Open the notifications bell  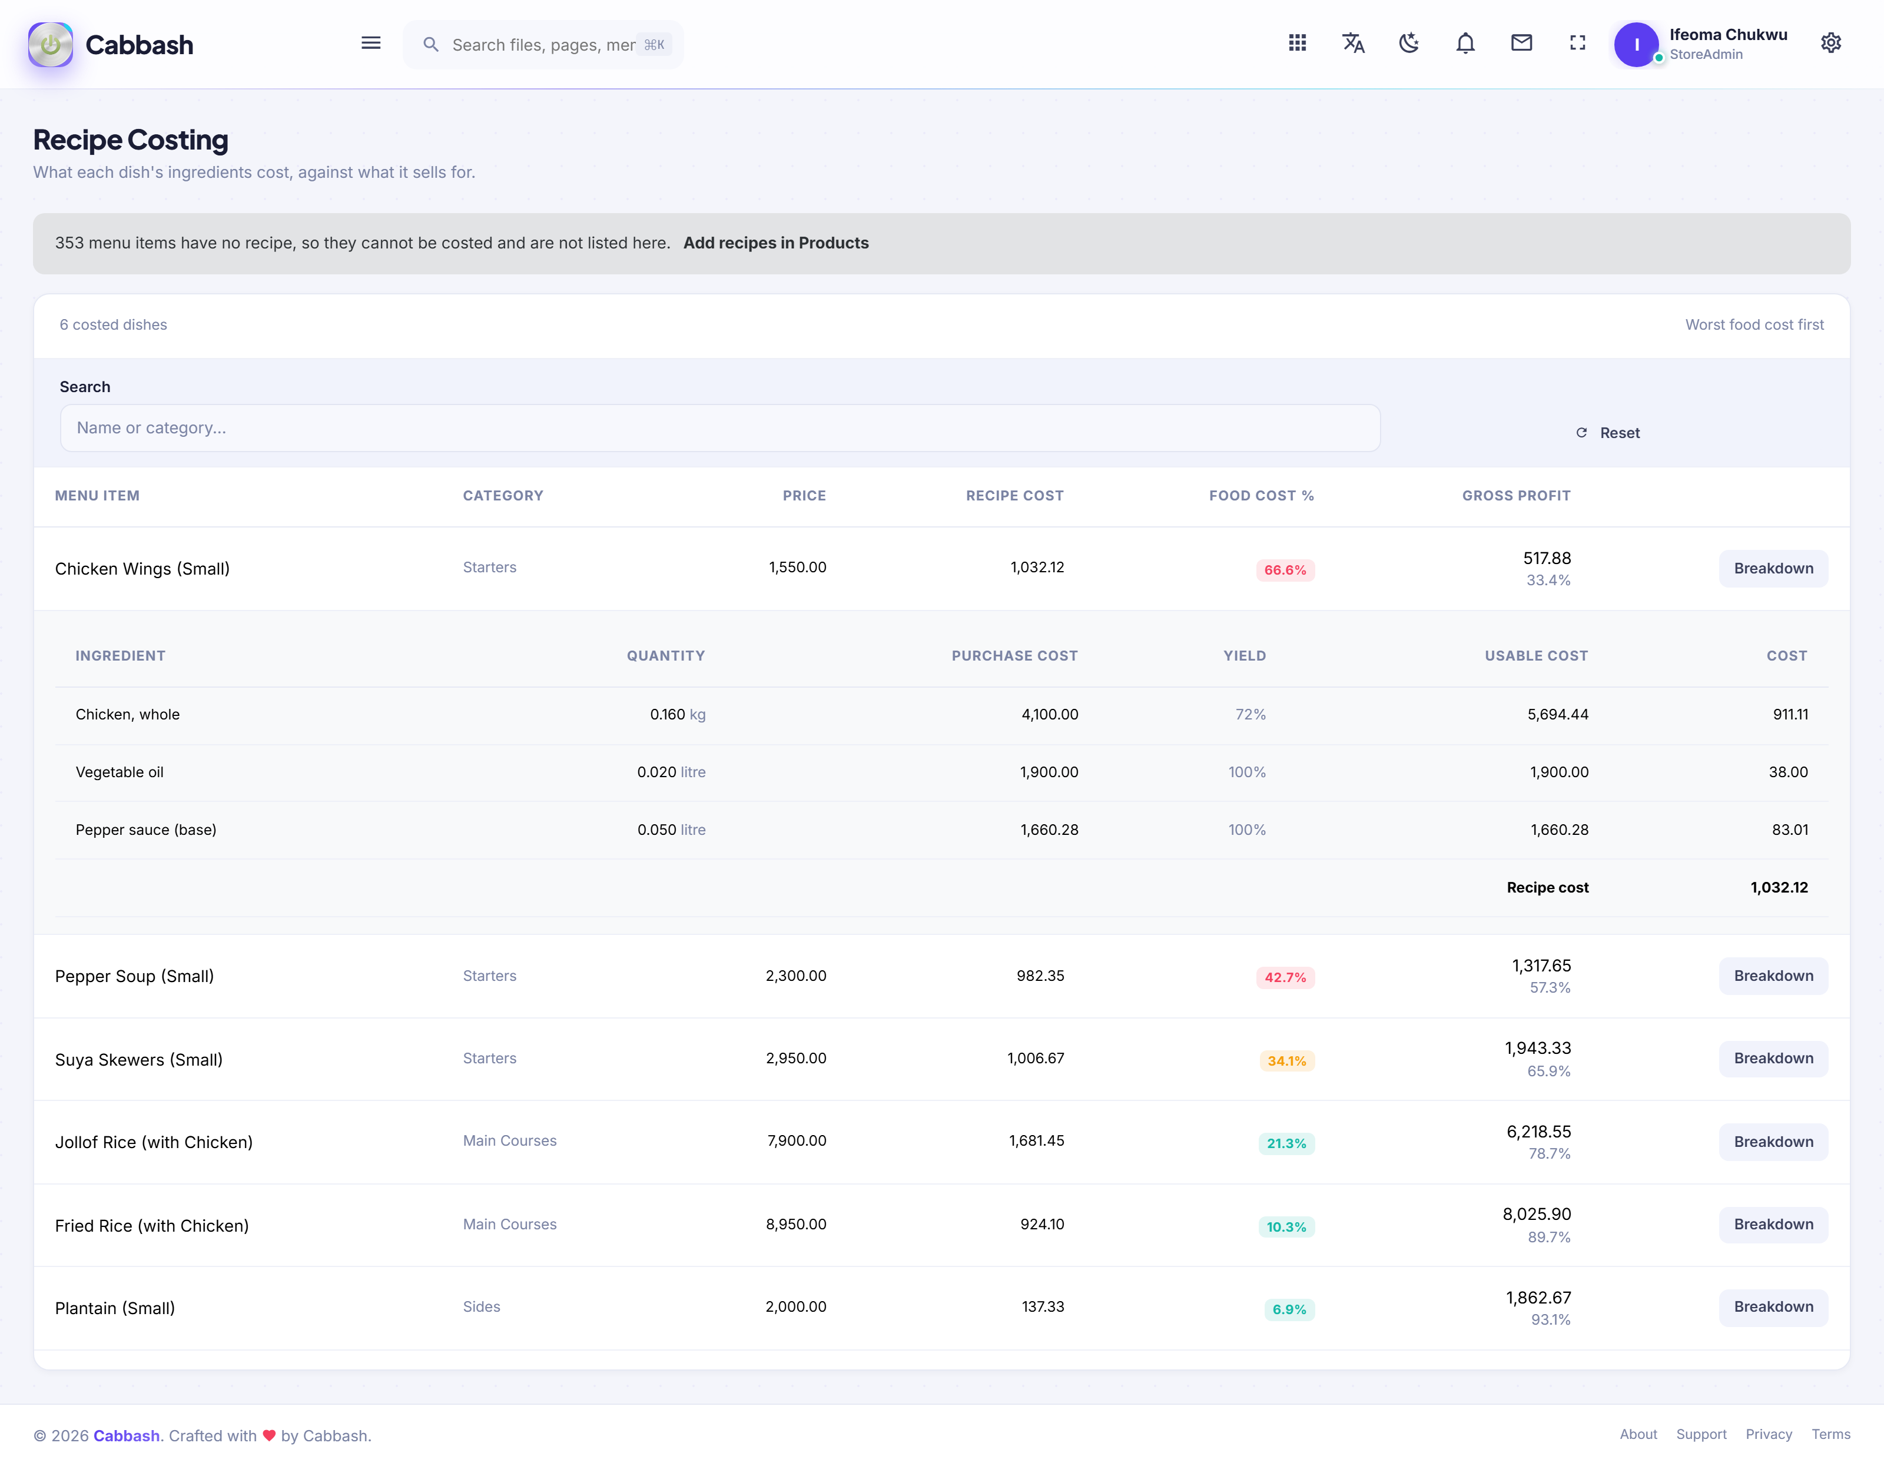pos(1465,43)
